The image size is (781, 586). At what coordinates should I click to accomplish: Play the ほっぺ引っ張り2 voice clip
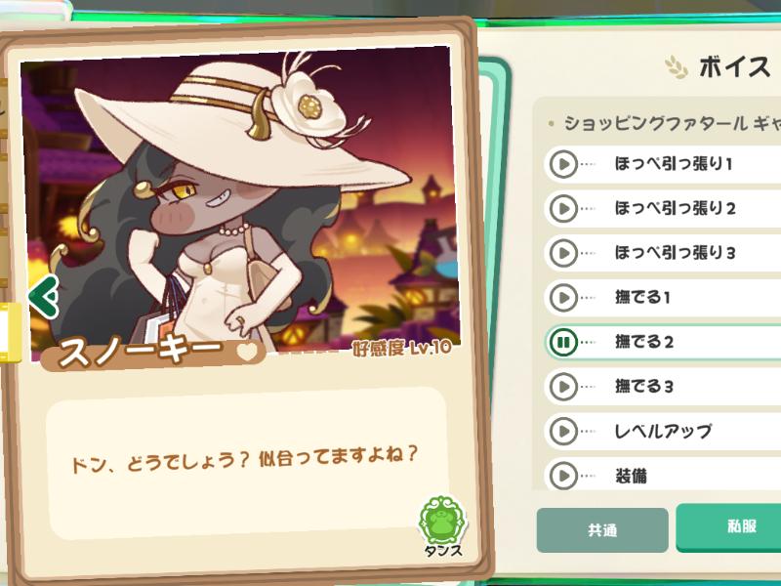pos(563,208)
